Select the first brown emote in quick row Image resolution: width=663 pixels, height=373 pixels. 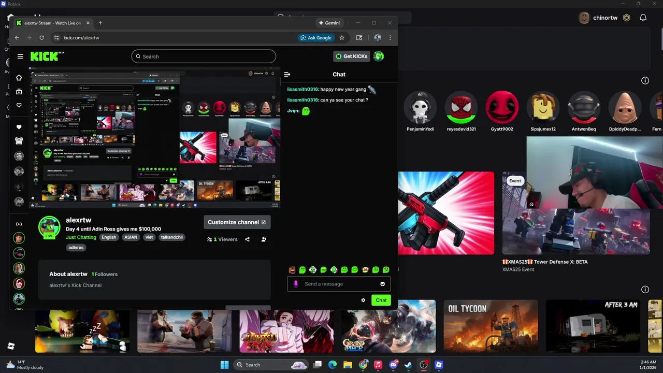[x=292, y=270]
